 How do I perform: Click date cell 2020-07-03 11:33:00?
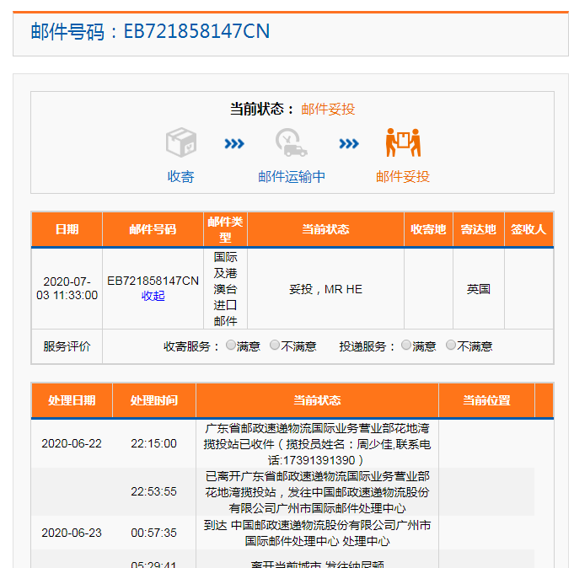[x=67, y=288]
